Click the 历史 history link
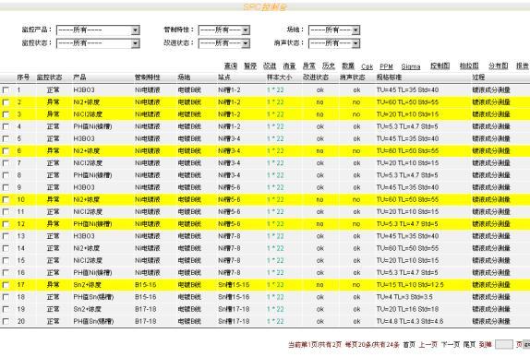This screenshot has width=530, height=357. pyautogui.click(x=328, y=65)
